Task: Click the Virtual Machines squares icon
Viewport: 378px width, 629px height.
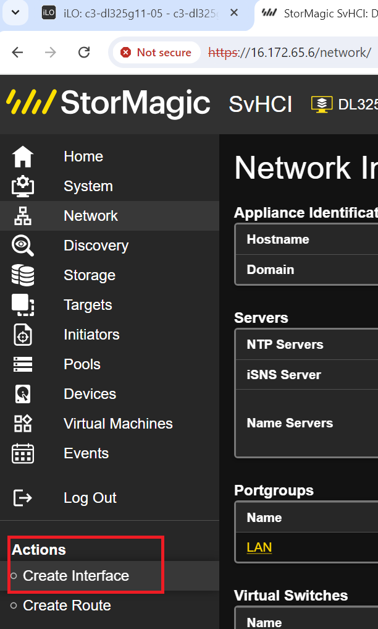Action: (x=23, y=424)
